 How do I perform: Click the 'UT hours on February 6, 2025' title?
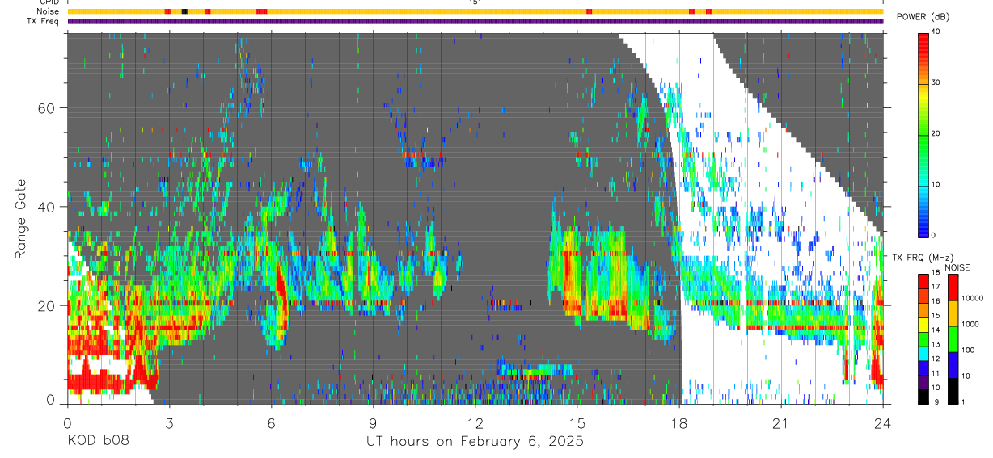point(475,441)
